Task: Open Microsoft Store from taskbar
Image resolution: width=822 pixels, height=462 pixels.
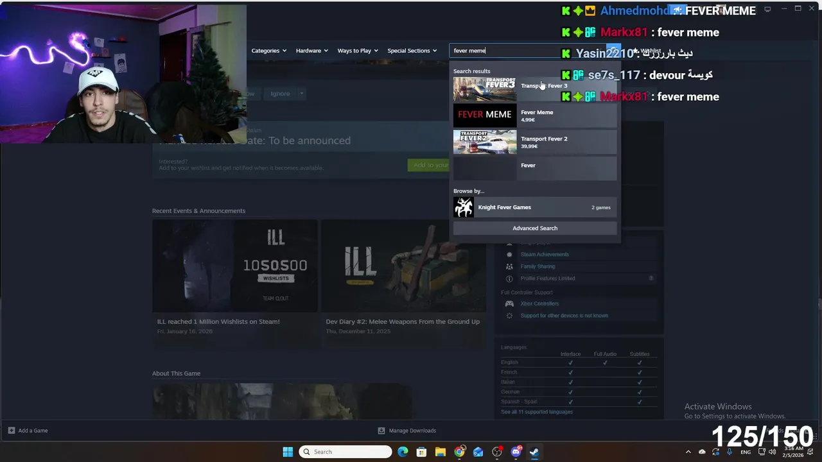Action: [421, 452]
